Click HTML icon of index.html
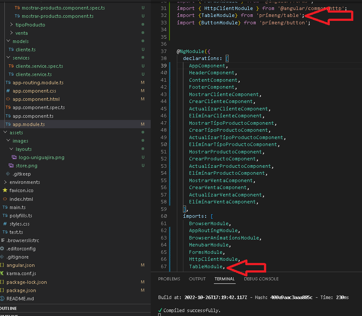Viewport: 362px width, 316px height. (x=5, y=199)
